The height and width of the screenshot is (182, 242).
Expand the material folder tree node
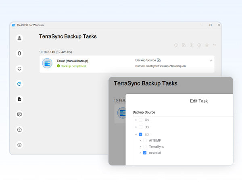pyautogui.click(x=140, y=153)
